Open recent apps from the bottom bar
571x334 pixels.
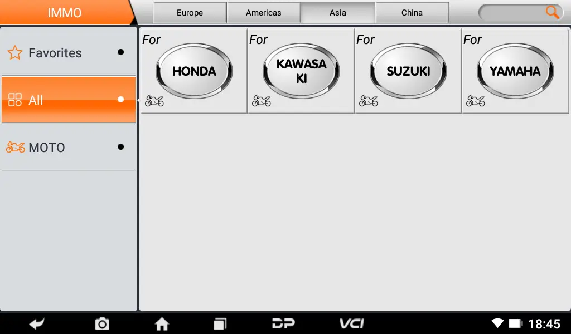[x=220, y=323]
